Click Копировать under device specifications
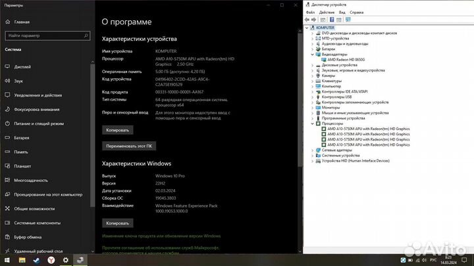 [118, 130]
